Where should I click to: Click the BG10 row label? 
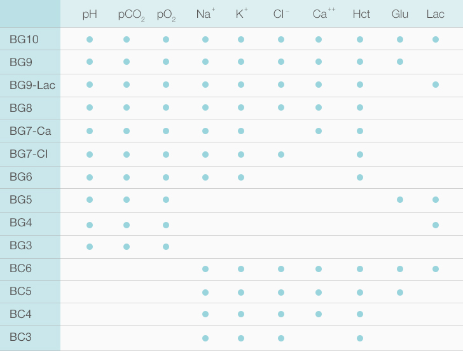coord(24,39)
